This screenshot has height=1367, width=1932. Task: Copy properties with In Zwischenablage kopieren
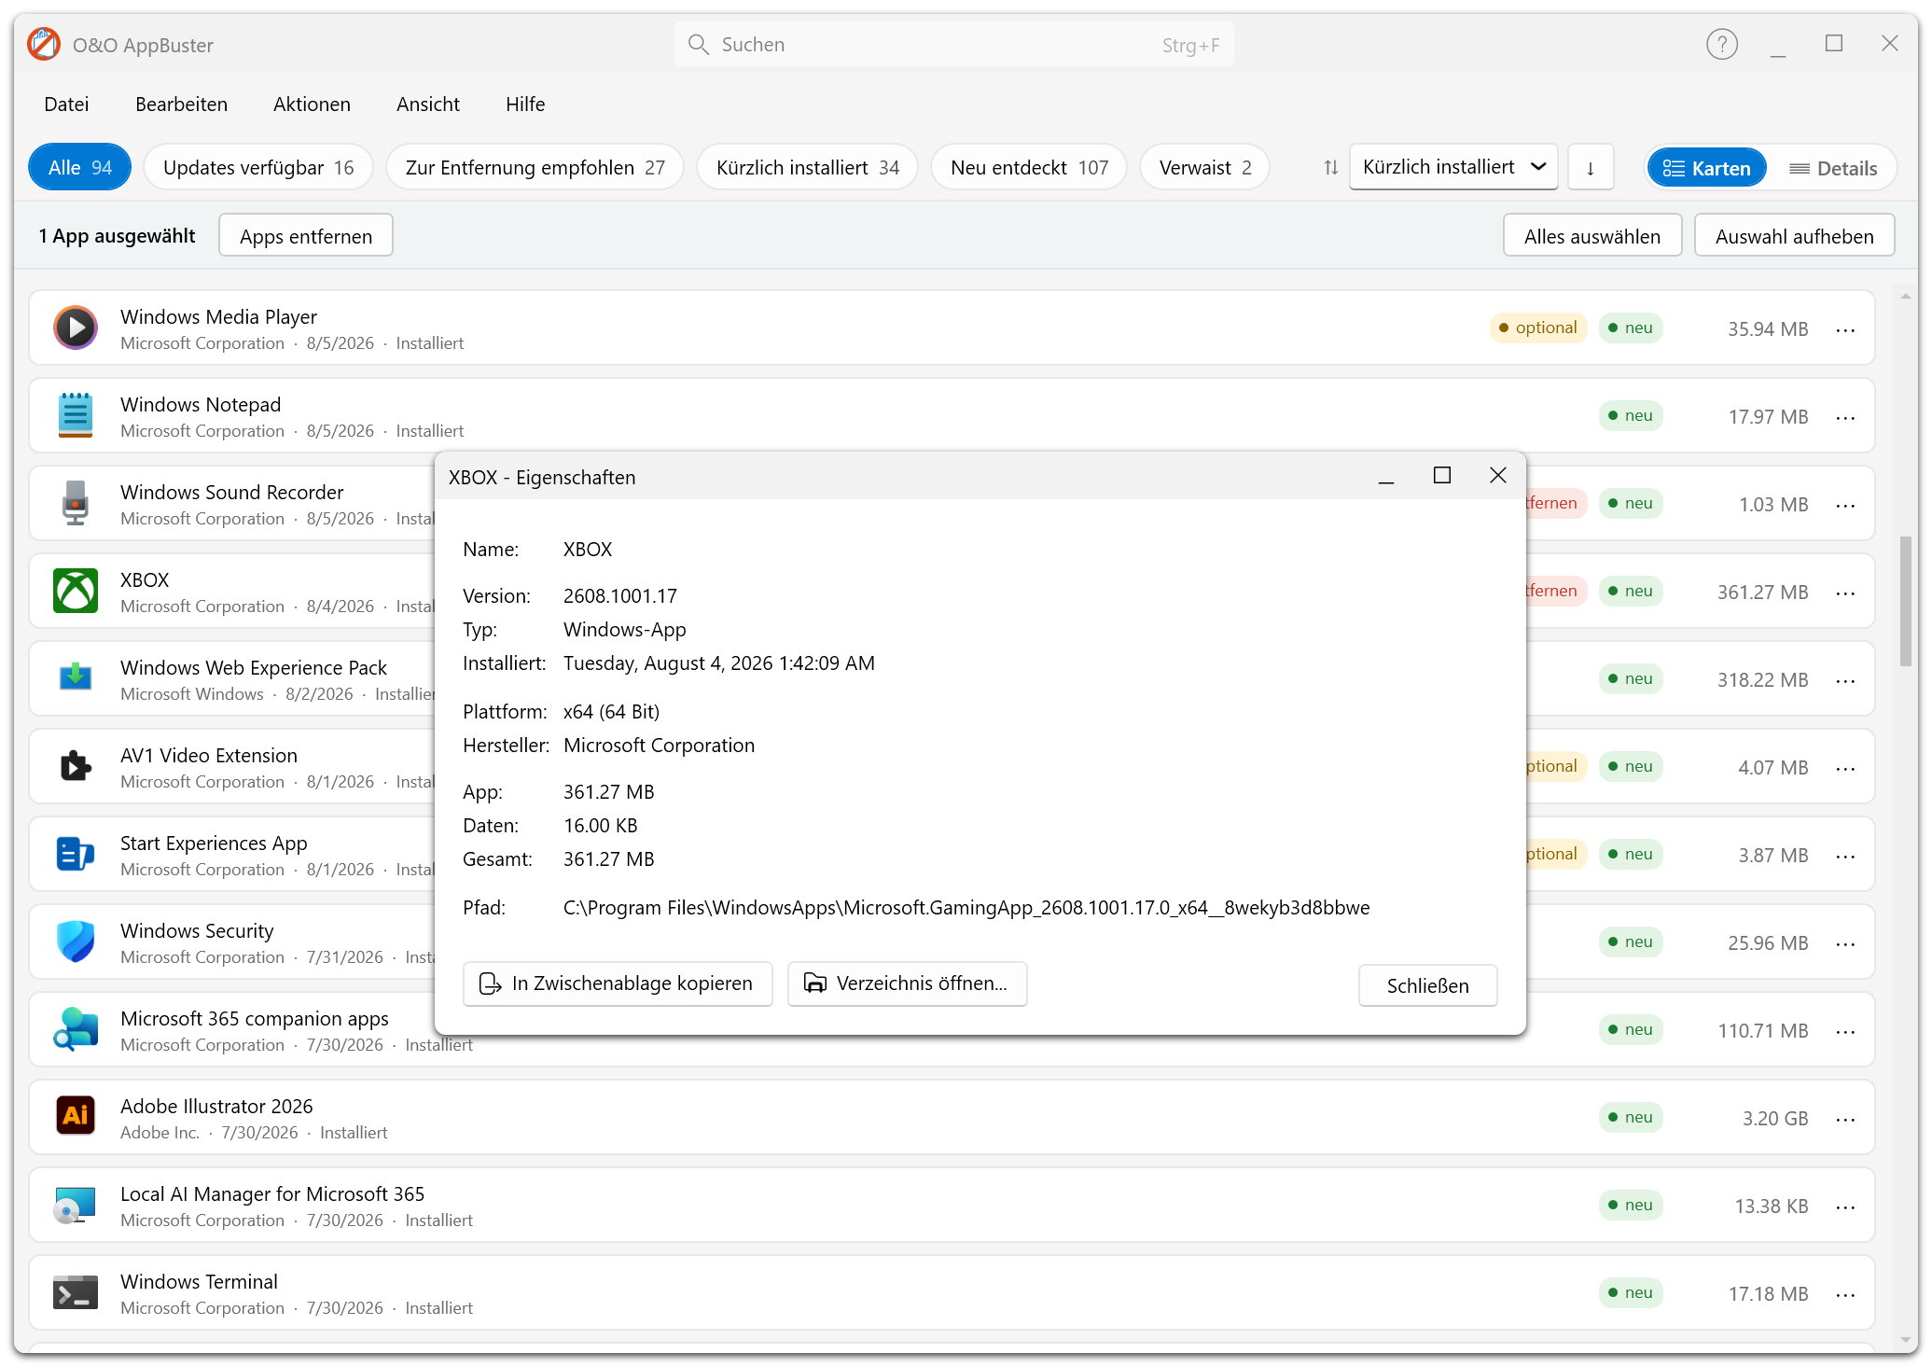(x=618, y=983)
